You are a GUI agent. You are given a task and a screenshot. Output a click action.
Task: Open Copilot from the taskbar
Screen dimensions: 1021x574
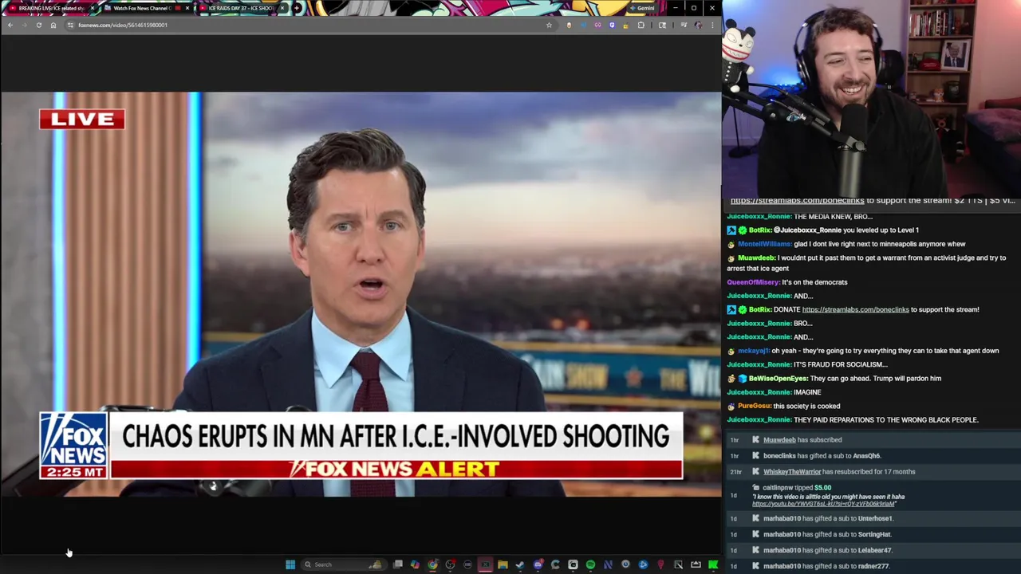point(415,564)
